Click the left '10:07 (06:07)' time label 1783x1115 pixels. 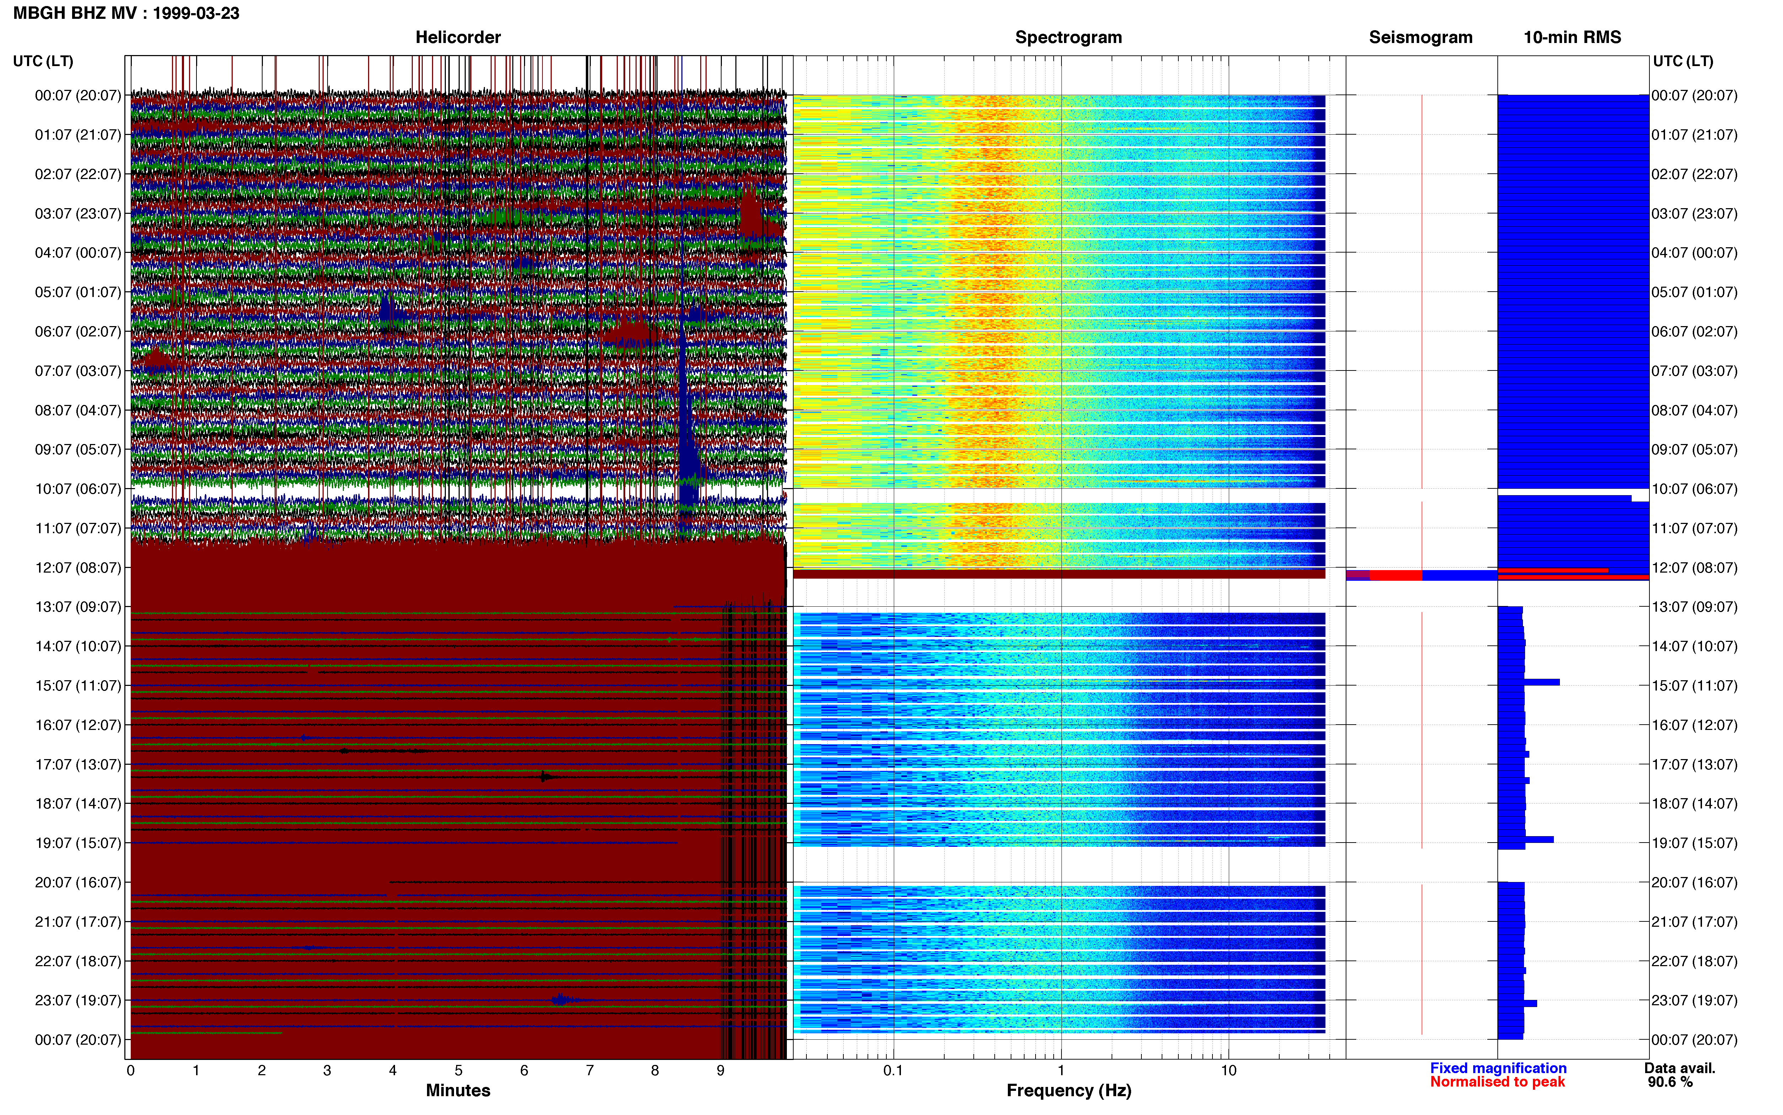pyautogui.click(x=77, y=489)
